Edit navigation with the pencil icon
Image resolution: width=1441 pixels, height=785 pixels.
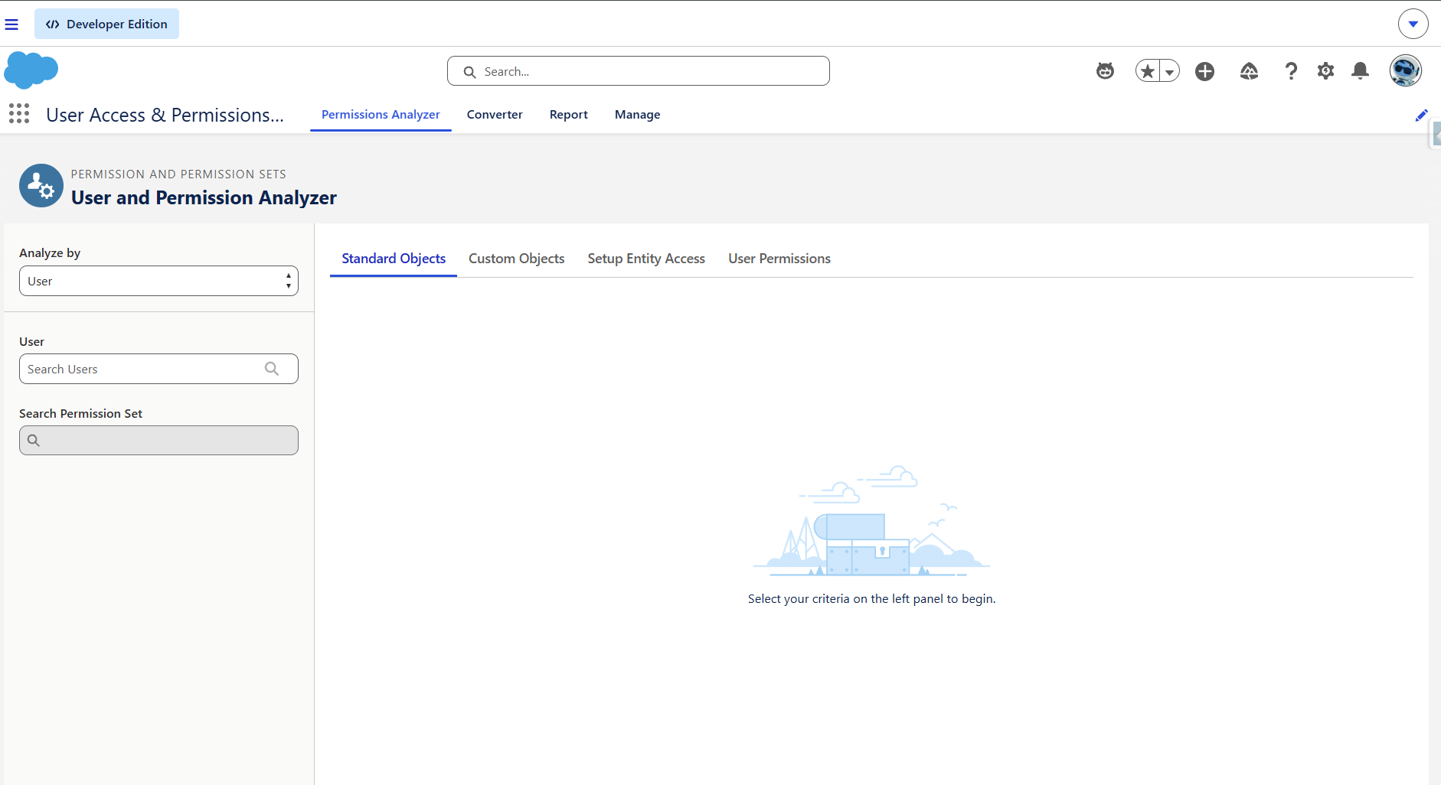pos(1421,116)
